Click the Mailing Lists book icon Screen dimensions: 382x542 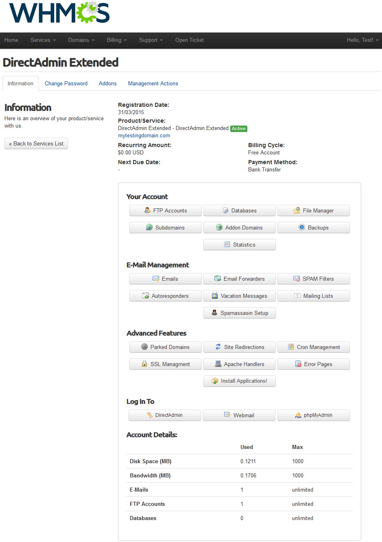tap(297, 296)
